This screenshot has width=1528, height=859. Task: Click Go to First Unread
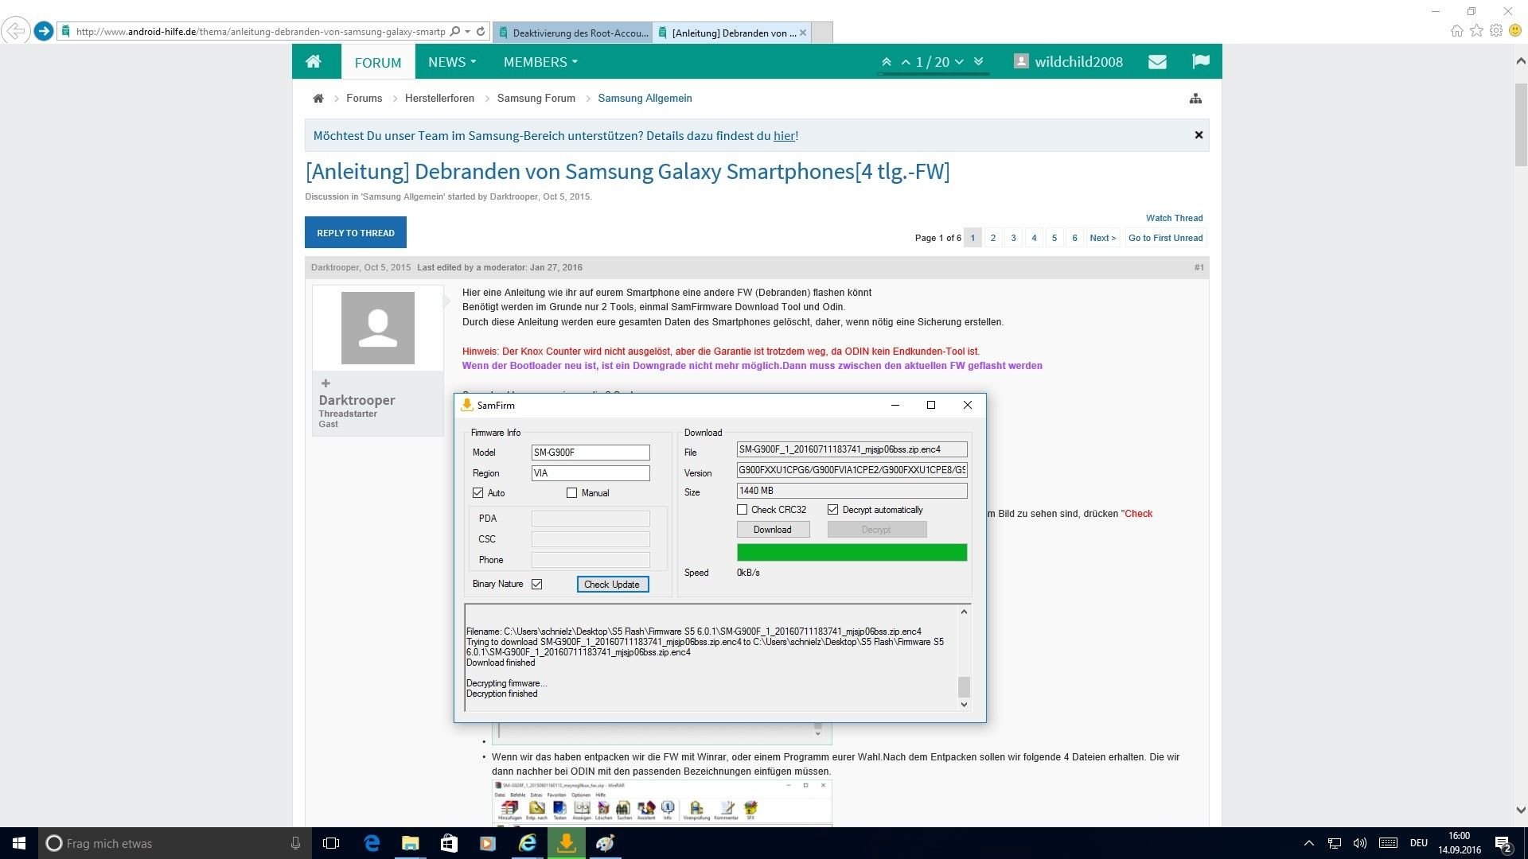pyautogui.click(x=1165, y=238)
